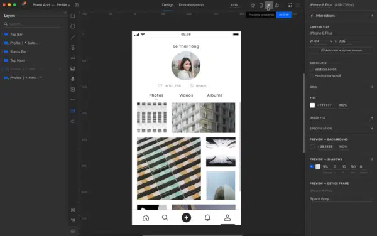The image size is (377, 236).
Task: Click the faint circular icon in top bar
Action: [298, 5]
